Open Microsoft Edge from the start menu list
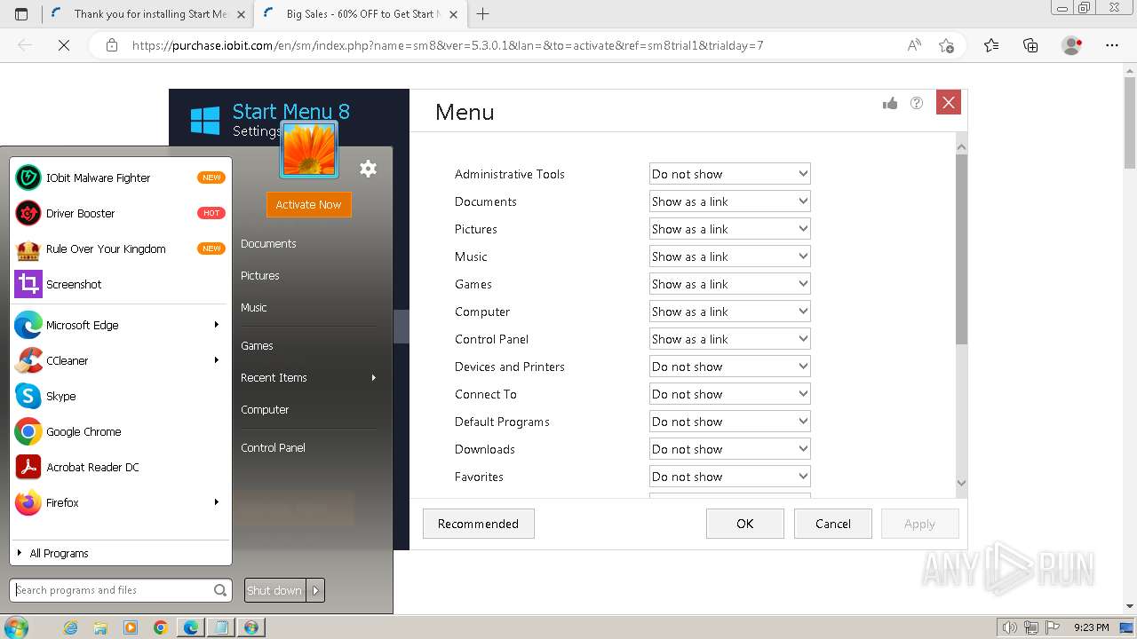This screenshot has height=639, width=1137. coord(120,325)
